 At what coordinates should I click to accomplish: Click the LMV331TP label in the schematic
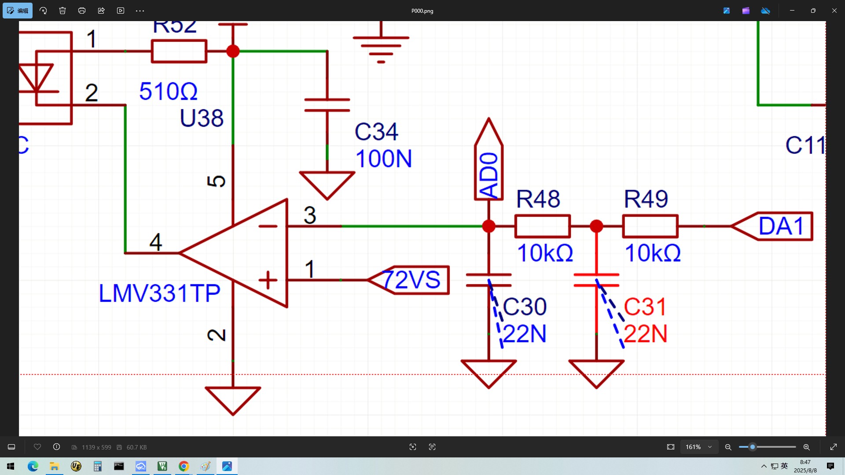159,293
